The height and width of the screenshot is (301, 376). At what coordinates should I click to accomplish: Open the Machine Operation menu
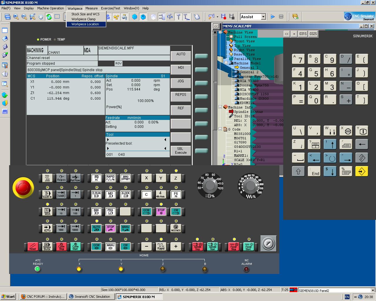[x=51, y=8]
